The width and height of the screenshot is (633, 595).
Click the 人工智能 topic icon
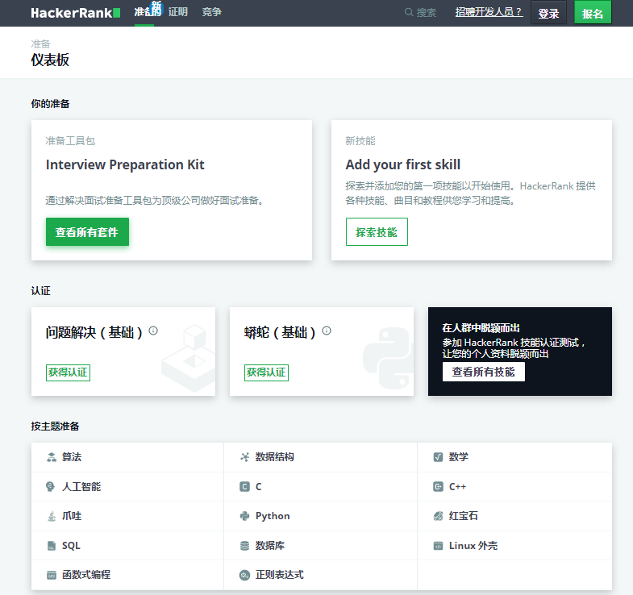[50, 486]
